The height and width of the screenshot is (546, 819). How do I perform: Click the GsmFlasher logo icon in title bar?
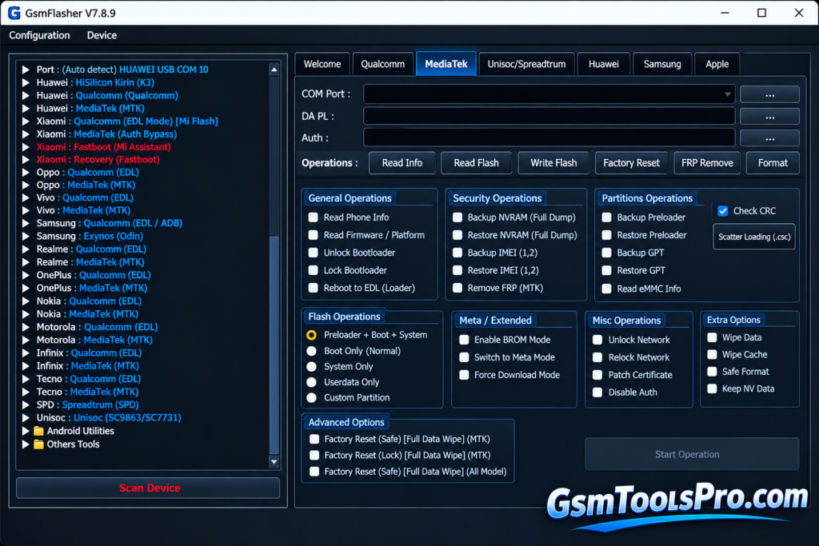click(x=14, y=13)
